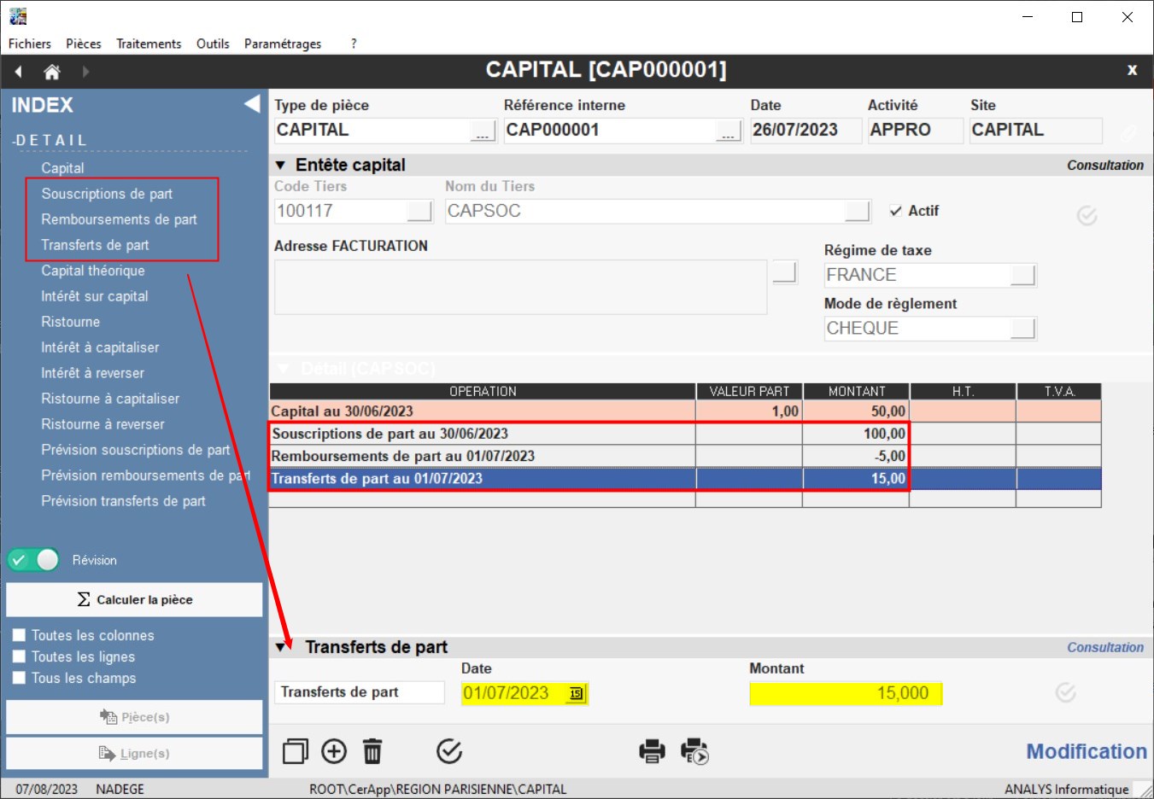The height and width of the screenshot is (799, 1154).
Task: Click the duplicate record icon
Action: 295,751
